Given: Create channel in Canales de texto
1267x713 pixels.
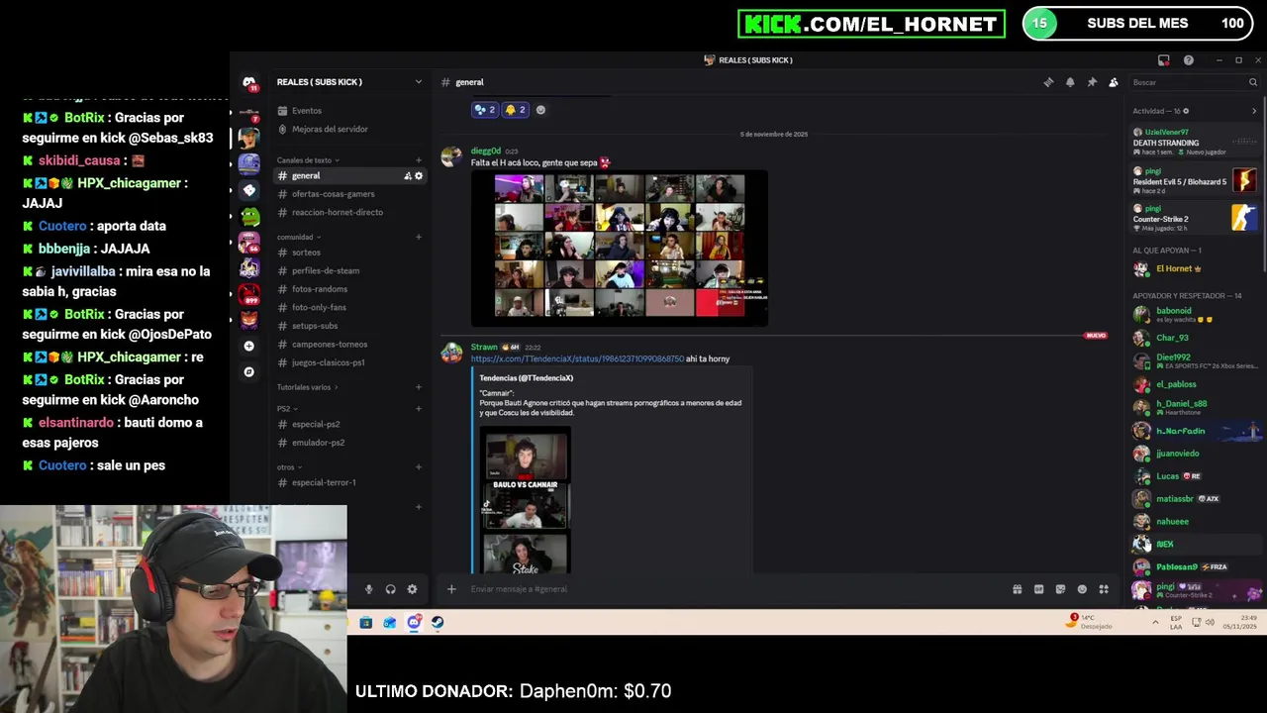Looking at the screenshot, I should (419, 160).
